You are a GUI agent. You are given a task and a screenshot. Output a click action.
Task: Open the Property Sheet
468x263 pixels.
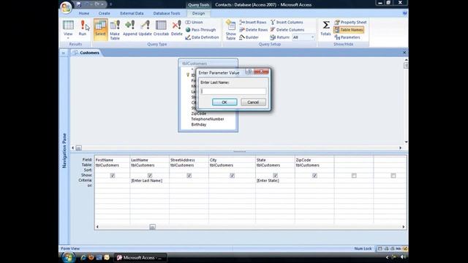350,22
